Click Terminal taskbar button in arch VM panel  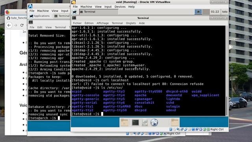(62, 16)
